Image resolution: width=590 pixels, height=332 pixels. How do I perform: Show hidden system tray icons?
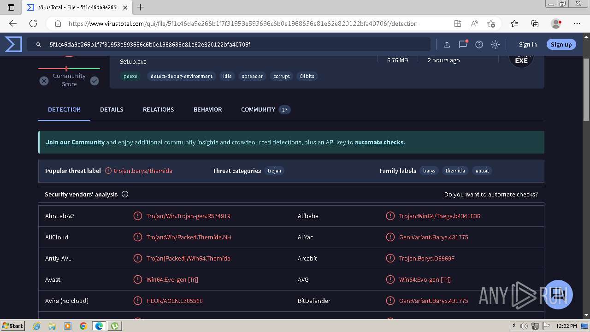pyautogui.click(x=514, y=326)
